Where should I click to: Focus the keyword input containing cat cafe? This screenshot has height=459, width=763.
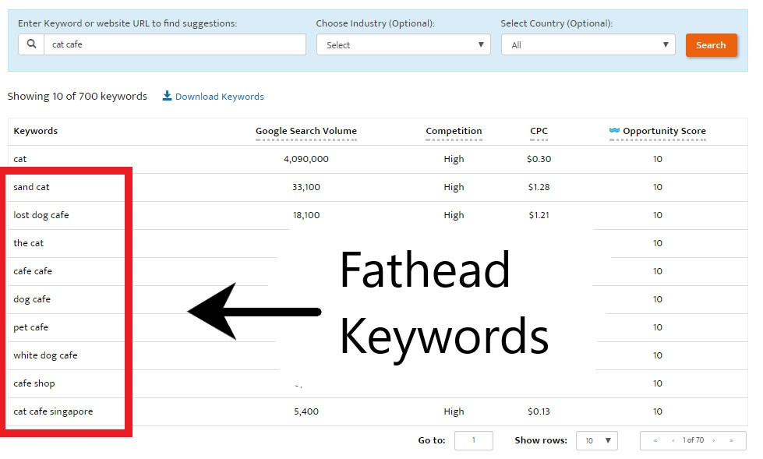tap(175, 44)
